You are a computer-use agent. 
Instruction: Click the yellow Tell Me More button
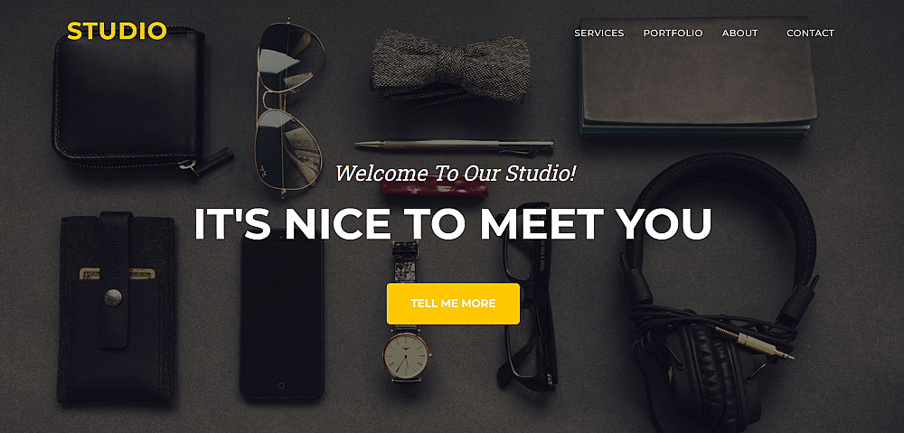point(453,303)
